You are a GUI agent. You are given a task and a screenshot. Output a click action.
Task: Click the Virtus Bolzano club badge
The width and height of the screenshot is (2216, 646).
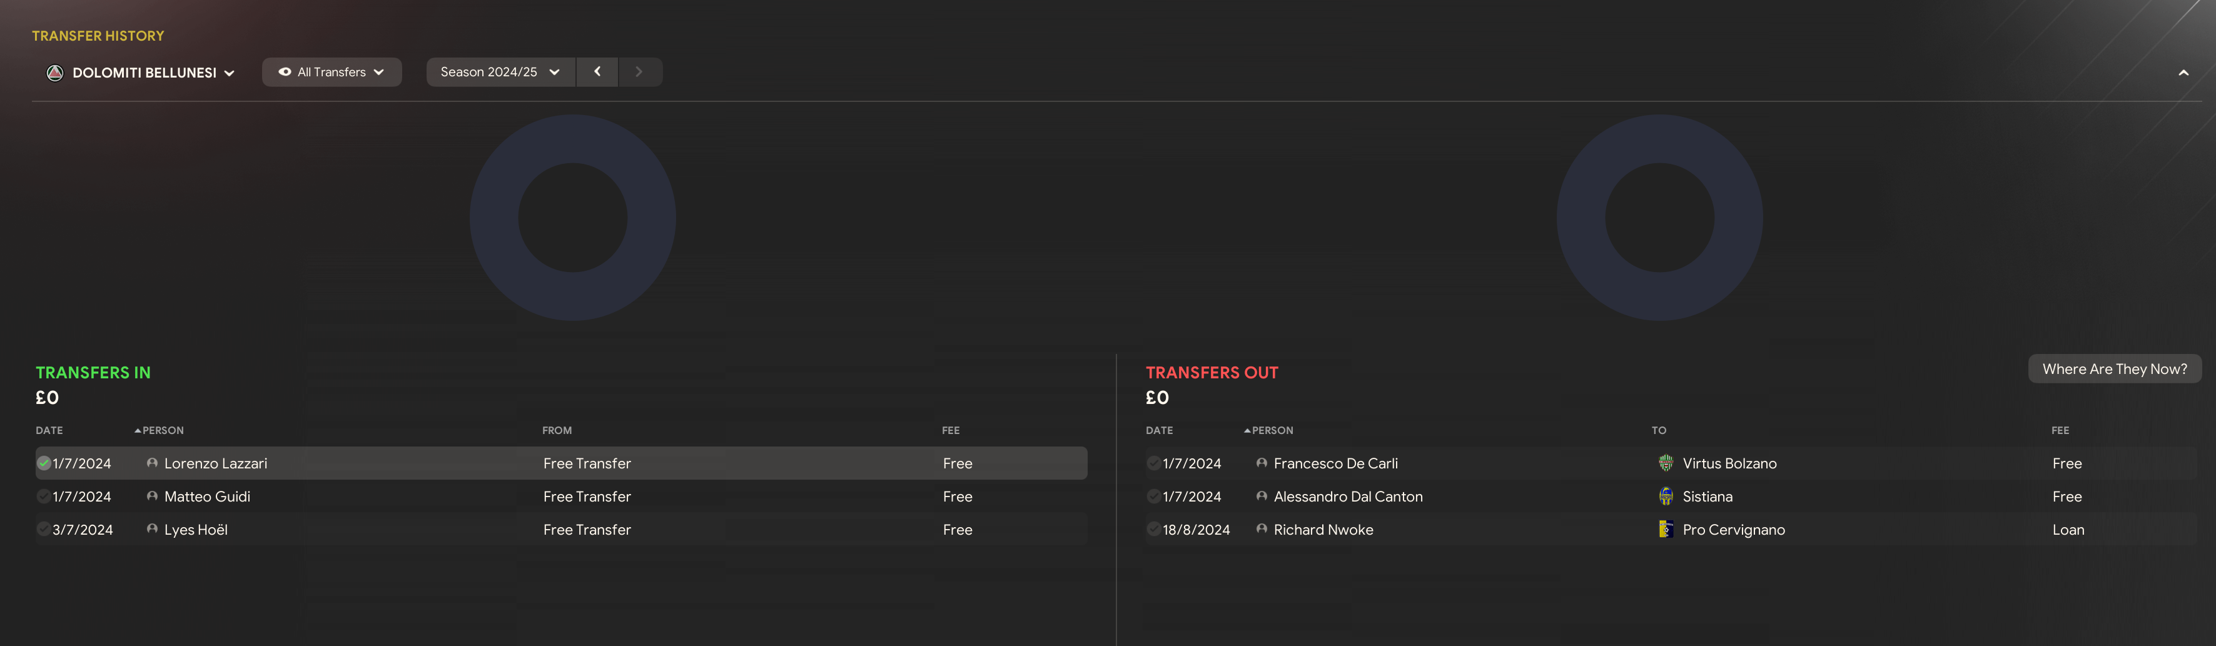(x=1666, y=463)
